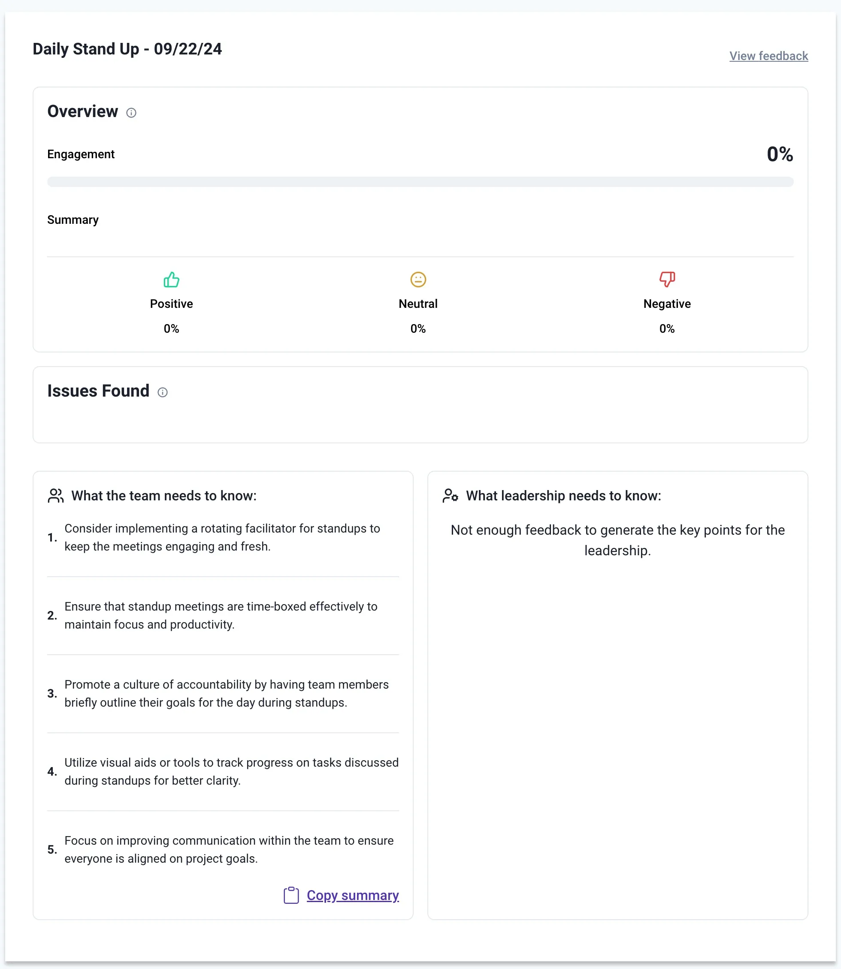Click the Not enough feedback message

[617, 540]
